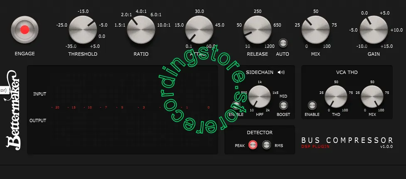
Task: Click the 1k HPF frequency label
Action: coord(260,82)
